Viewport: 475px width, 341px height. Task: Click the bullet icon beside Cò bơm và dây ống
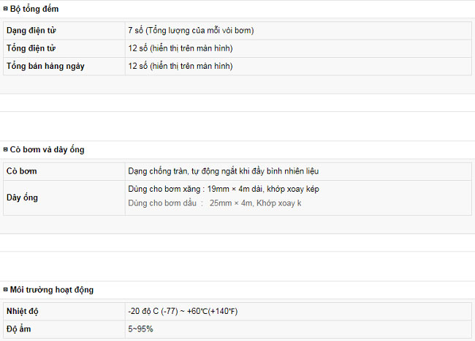(5, 149)
